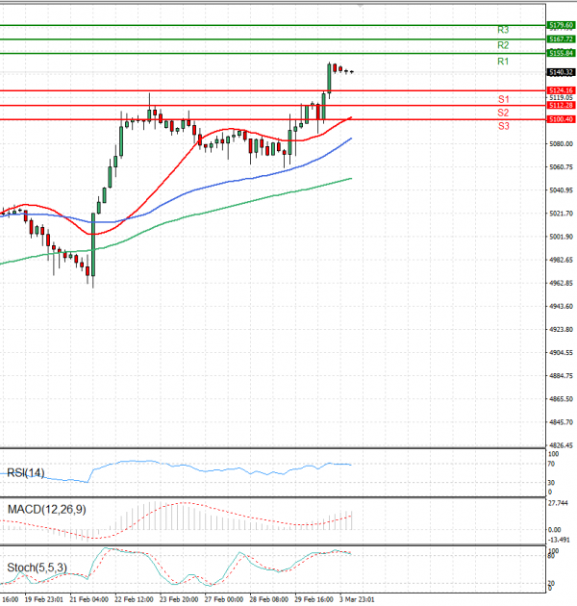Click the S1 support label

point(503,99)
